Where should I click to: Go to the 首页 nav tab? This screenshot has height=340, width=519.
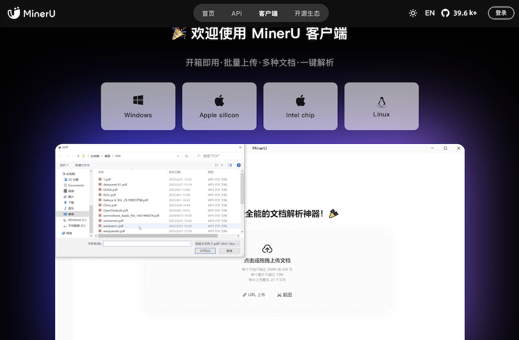(x=208, y=14)
